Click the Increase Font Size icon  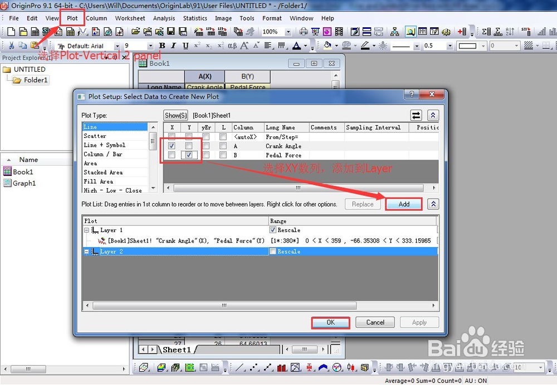click(x=244, y=46)
